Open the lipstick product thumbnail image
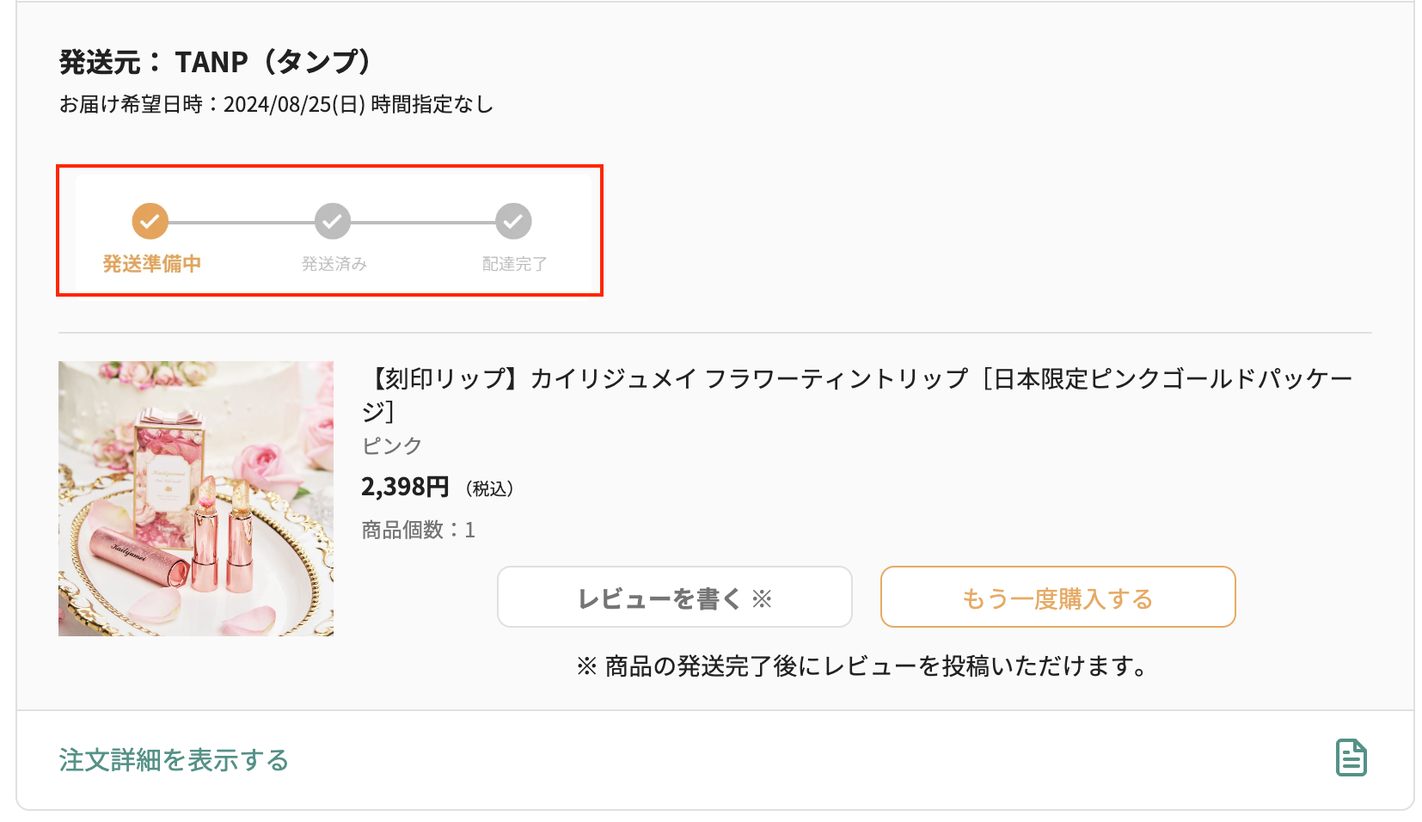 (x=195, y=499)
